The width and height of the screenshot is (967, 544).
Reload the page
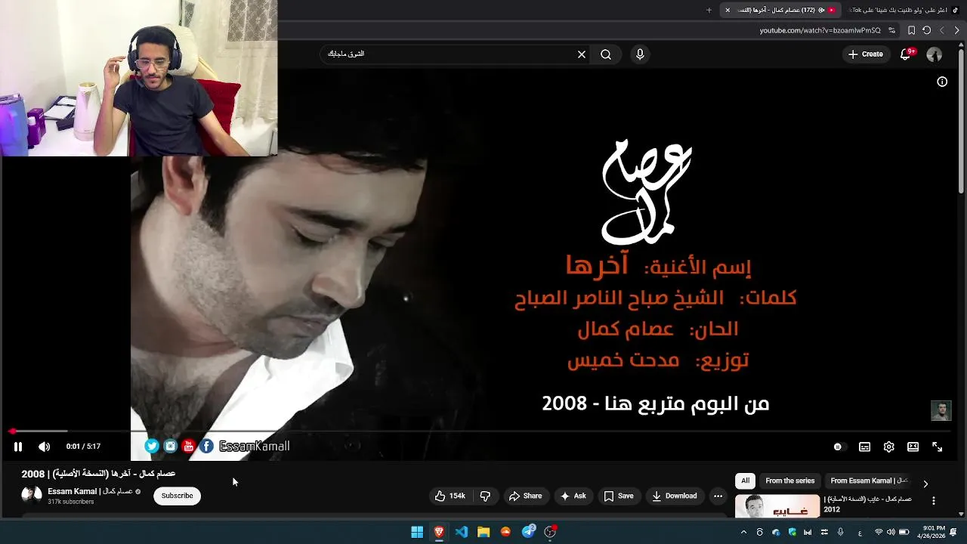coord(927,30)
